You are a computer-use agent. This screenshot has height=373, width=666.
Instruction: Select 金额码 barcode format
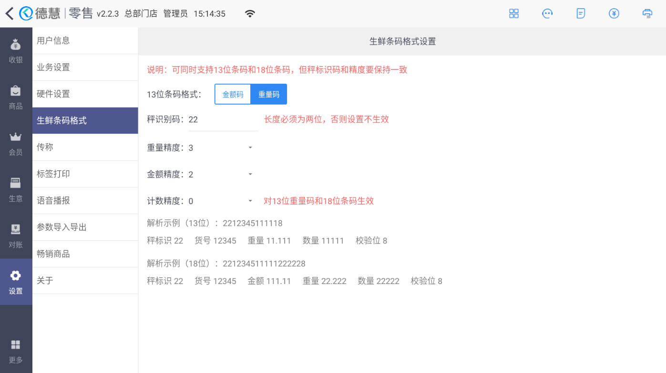233,94
